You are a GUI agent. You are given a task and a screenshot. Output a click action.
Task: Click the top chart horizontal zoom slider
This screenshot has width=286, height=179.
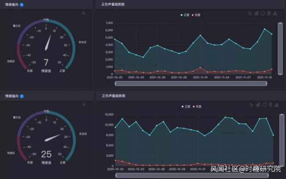(191, 83)
